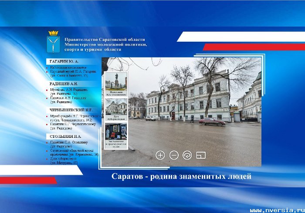Select the ЧЕРНЫШЕВСКИЙ Н.Г. section header
Screen dimensions: 305x213
click(71, 110)
